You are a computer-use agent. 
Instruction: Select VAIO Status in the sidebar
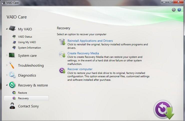coord(25,37)
